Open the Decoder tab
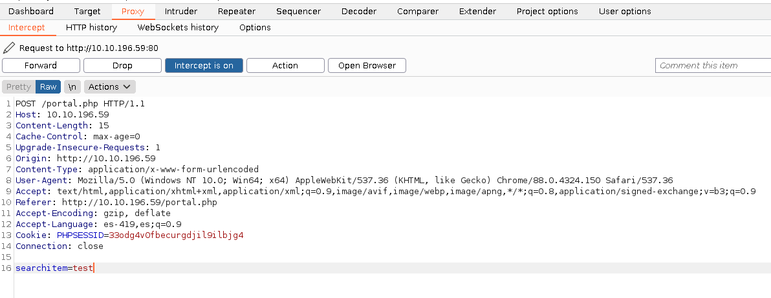This screenshot has width=771, height=298. [x=359, y=11]
